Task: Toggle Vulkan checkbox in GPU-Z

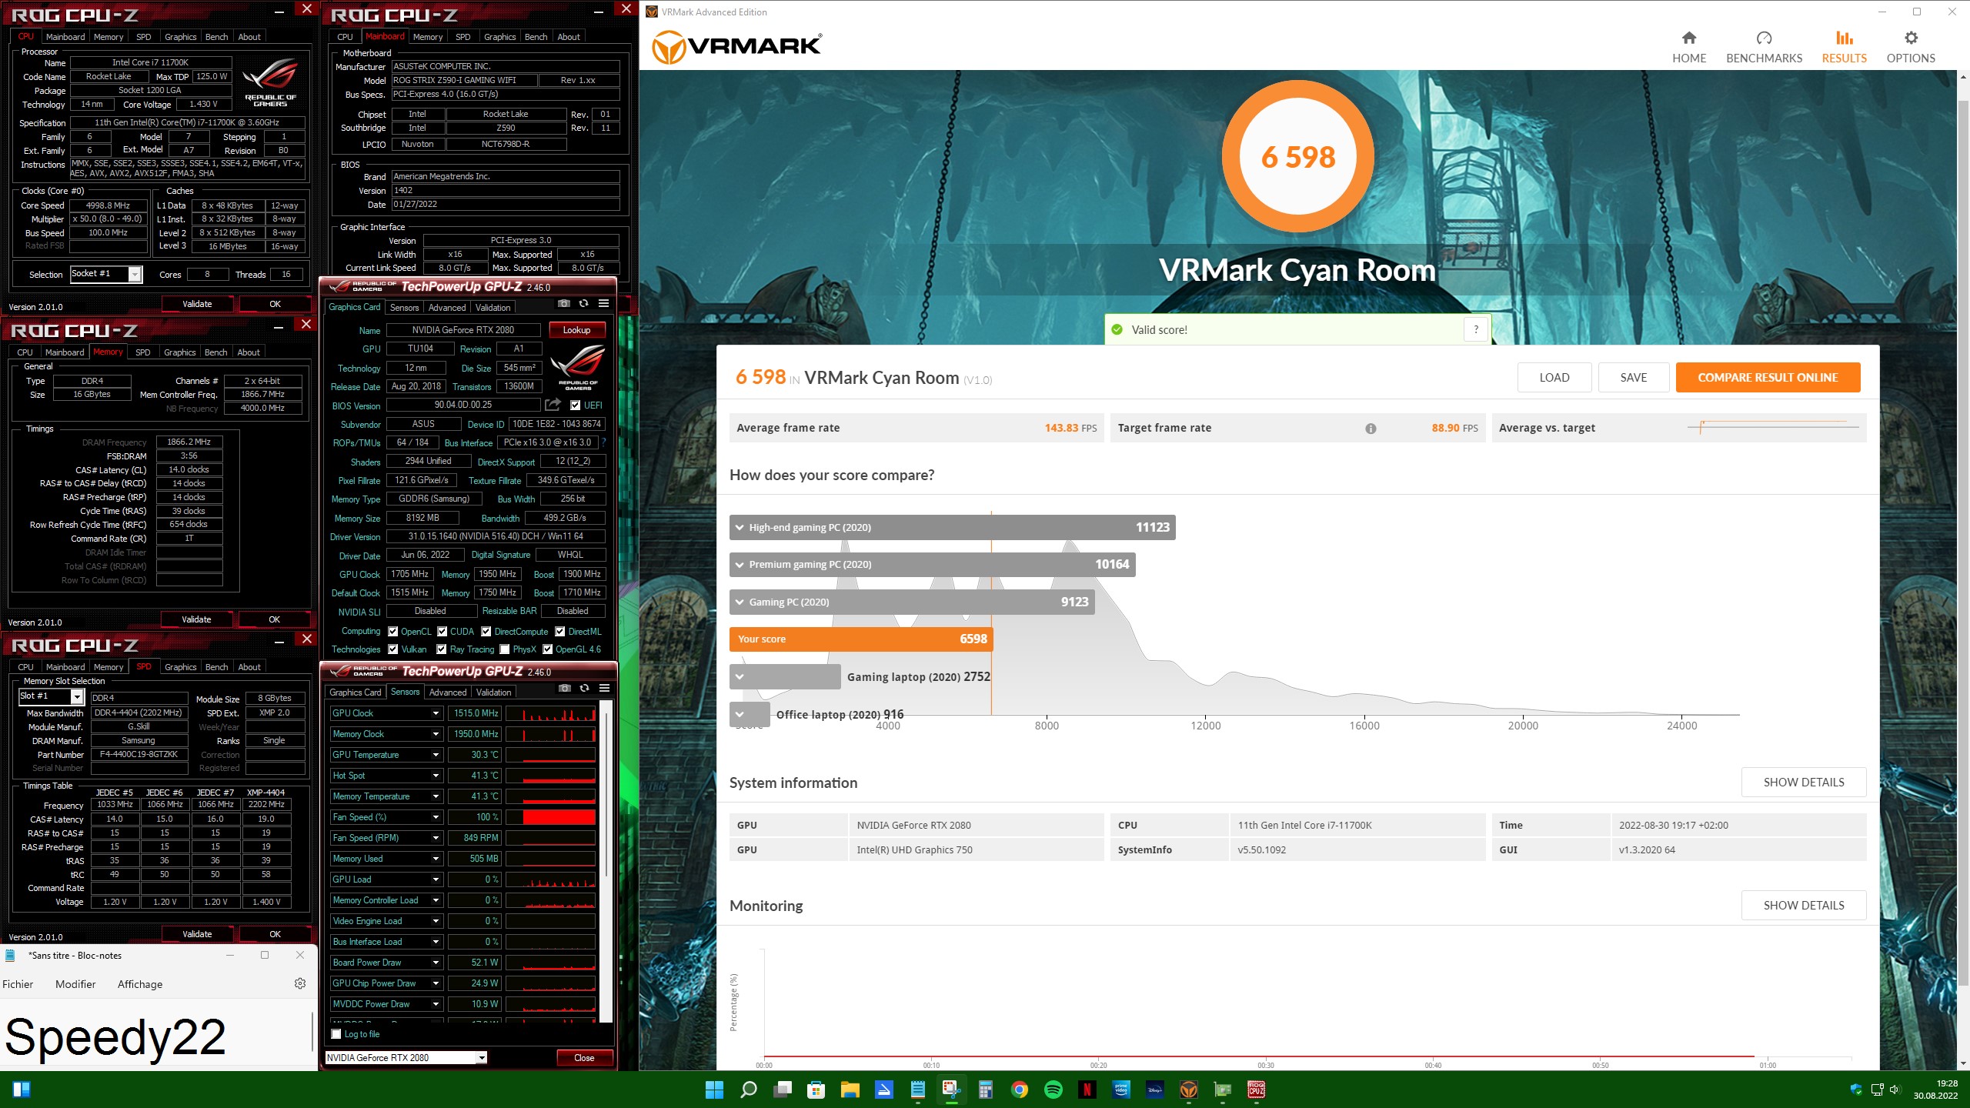Action: click(393, 649)
